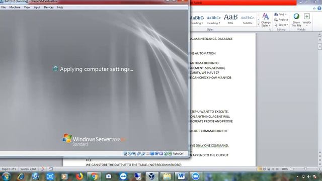Viewport: 322px width, 181px height.
Task: Open Google Chrome from the taskbar
Action: point(94,176)
